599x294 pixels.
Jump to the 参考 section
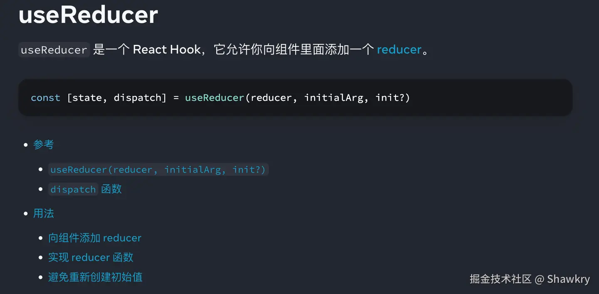pos(44,144)
